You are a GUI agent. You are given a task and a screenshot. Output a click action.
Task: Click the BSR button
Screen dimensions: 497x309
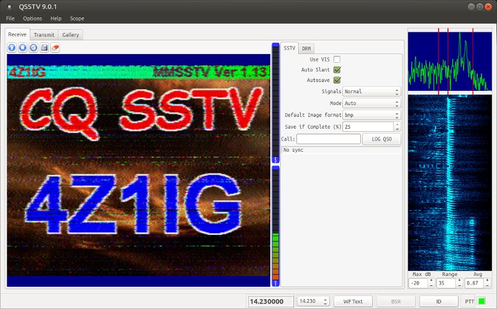tap(396, 301)
